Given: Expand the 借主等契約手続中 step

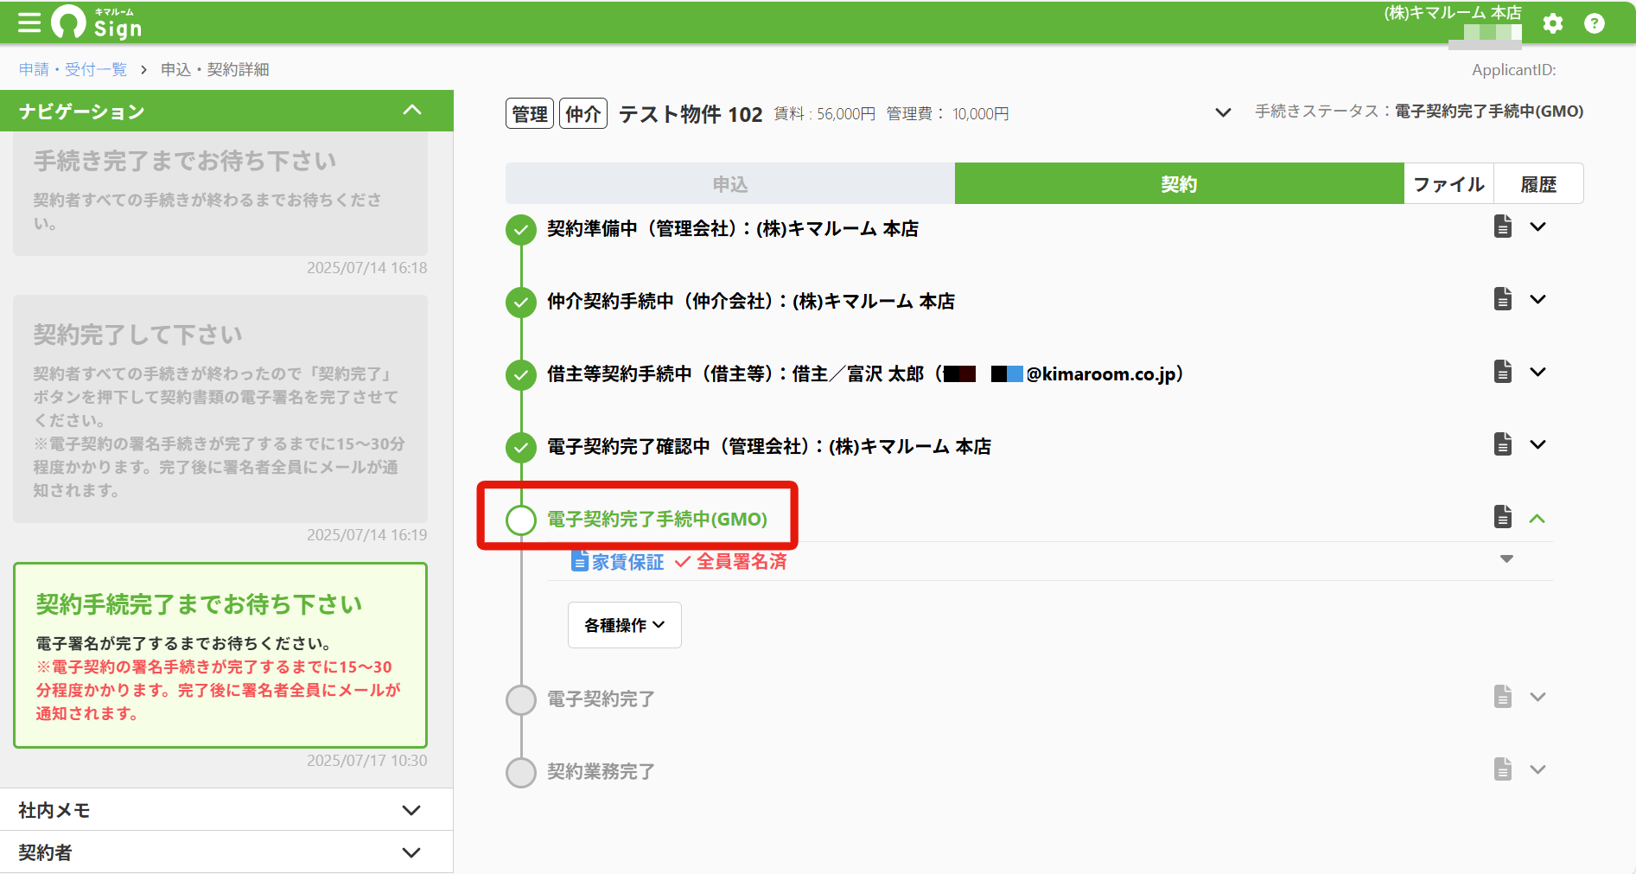Looking at the screenshot, I should [x=1537, y=373].
